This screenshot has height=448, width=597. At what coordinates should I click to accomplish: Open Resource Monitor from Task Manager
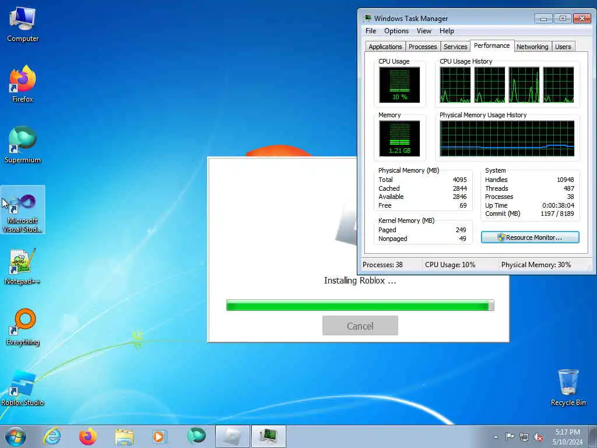530,237
